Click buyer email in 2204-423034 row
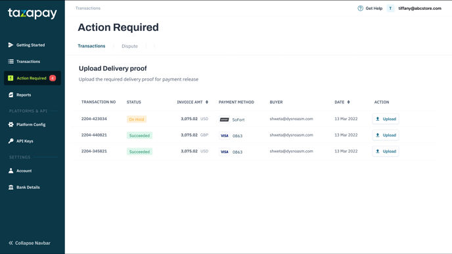Screen dimensions: 452x254 (291, 119)
